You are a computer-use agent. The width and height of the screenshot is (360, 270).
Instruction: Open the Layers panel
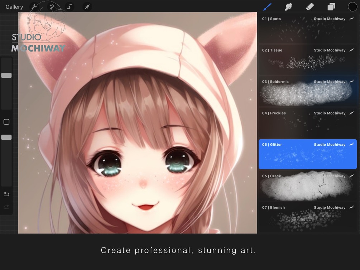331,7
